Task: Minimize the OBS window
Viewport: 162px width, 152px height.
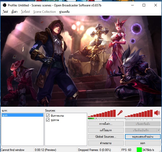Action: pyautogui.click(x=132, y=5)
